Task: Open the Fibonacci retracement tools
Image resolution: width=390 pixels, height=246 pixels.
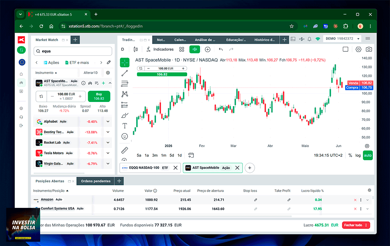Action: (x=125, y=84)
